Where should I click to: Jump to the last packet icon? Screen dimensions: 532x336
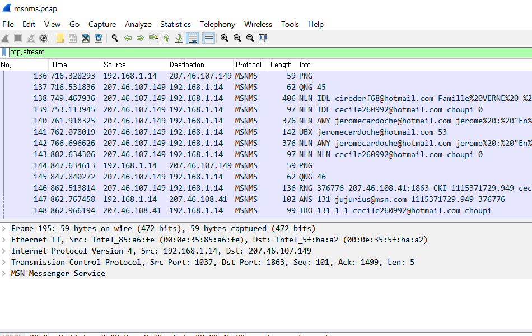click(179, 38)
